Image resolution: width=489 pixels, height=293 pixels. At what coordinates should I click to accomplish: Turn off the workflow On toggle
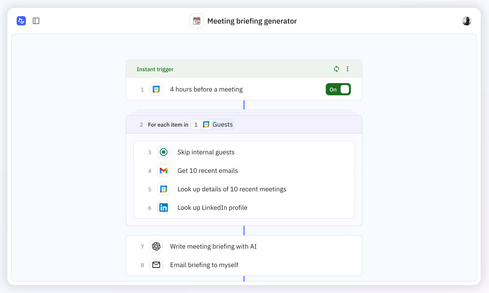[338, 89]
